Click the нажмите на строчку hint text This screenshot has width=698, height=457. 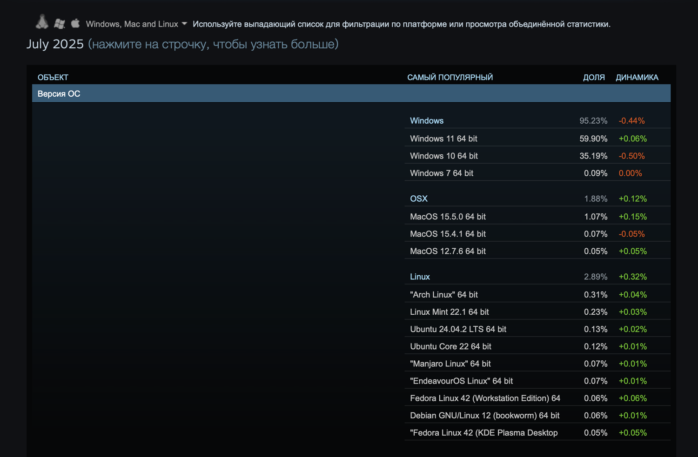pyautogui.click(x=213, y=44)
